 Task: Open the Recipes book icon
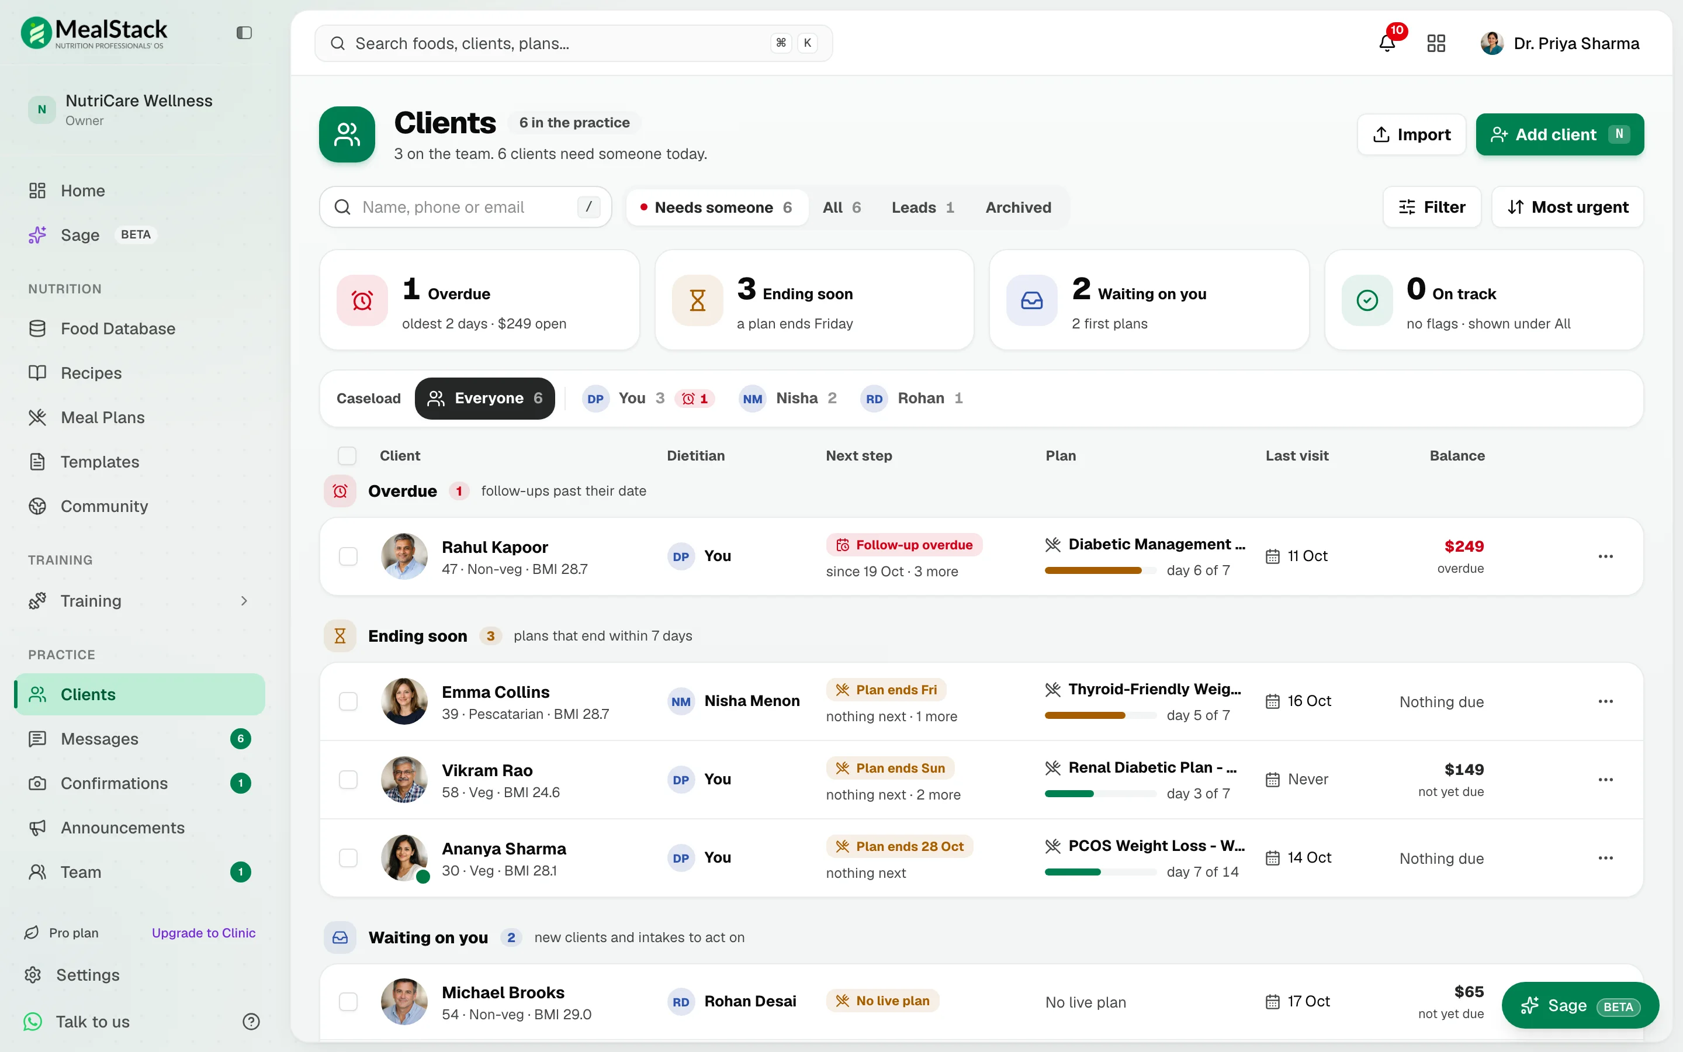point(37,373)
